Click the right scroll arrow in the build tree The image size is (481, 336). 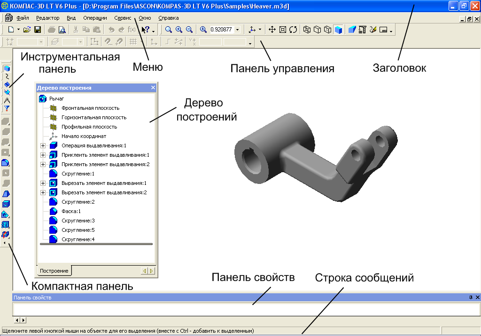pyautogui.click(x=151, y=271)
